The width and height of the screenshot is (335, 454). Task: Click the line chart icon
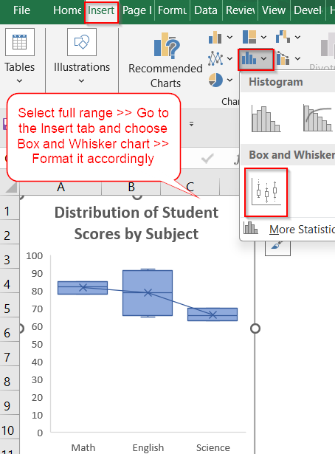pyautogui.click(x=215, y=58)
